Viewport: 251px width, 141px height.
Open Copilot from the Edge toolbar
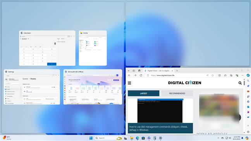(x=248, y=76)
